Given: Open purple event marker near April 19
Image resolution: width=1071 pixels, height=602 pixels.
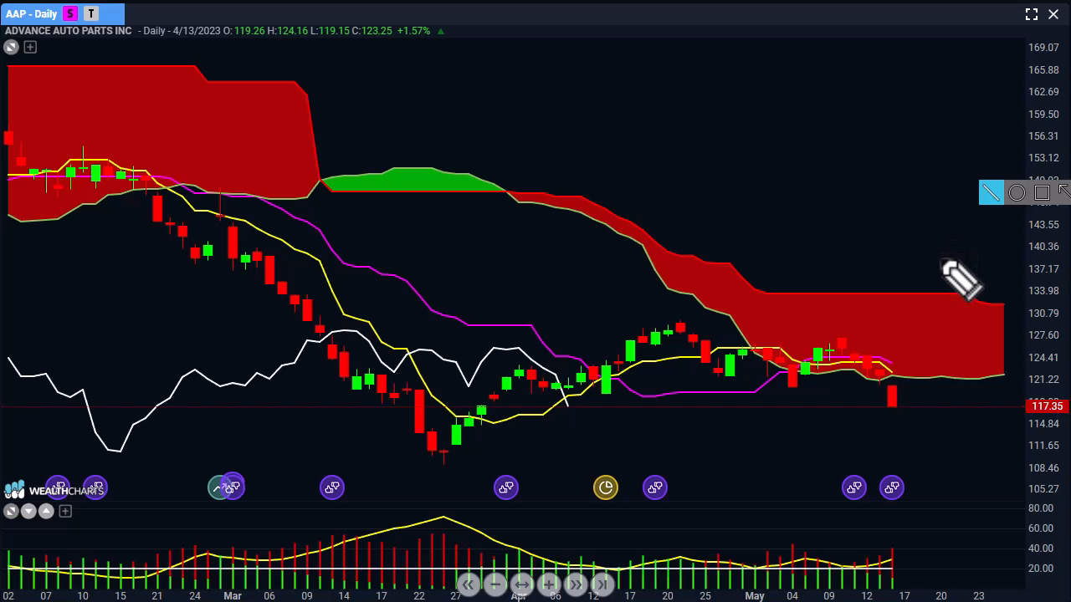Looking at the screenshot, I should click(x=655, y=487).
